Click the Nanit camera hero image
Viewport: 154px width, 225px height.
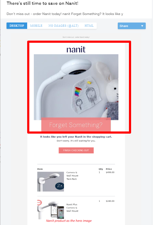[x=76, y=87]
